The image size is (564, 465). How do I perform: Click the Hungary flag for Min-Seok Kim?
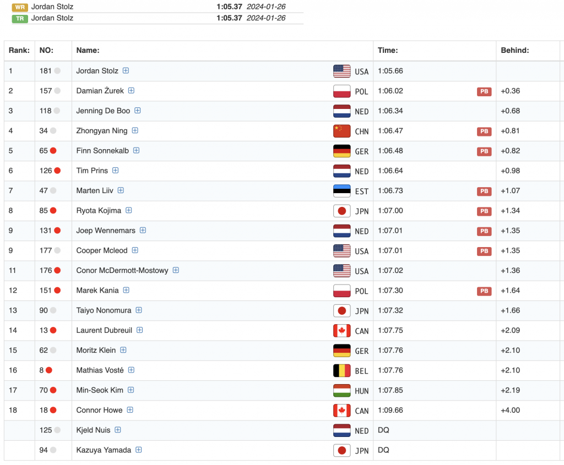(341, 391)
